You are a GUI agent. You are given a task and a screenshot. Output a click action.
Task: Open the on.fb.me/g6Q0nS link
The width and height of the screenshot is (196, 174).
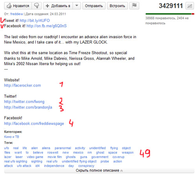point(46,26)
